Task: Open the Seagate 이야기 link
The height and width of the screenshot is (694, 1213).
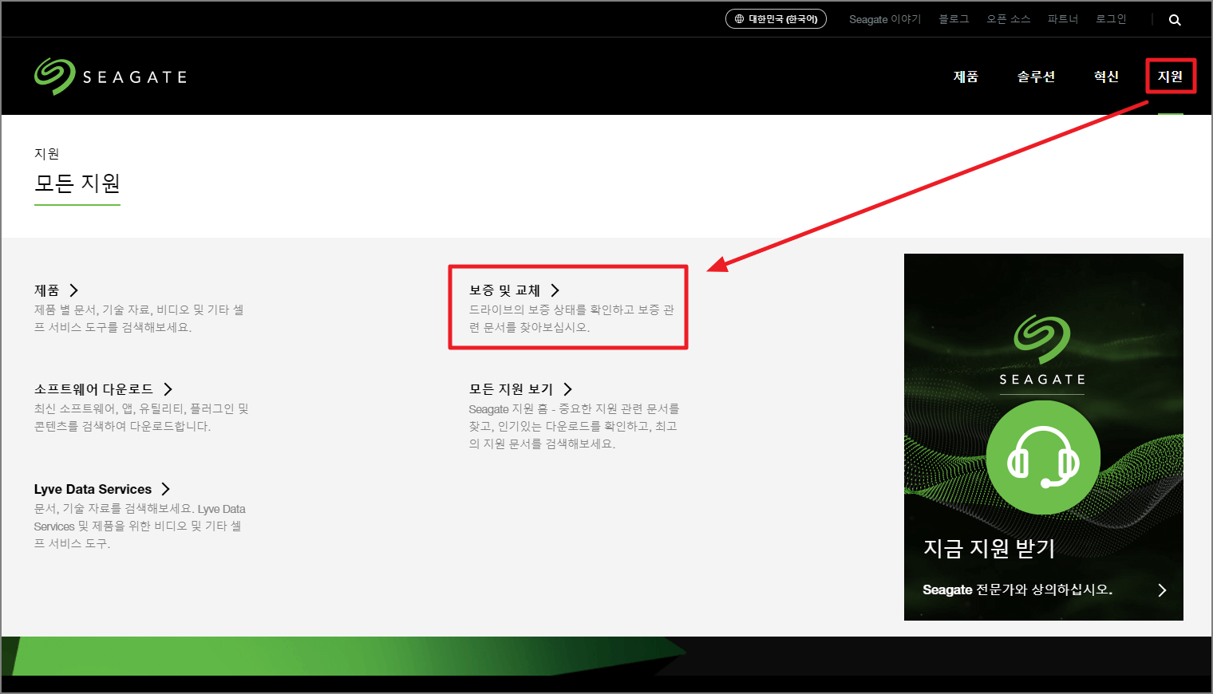Action: (884, 19)
